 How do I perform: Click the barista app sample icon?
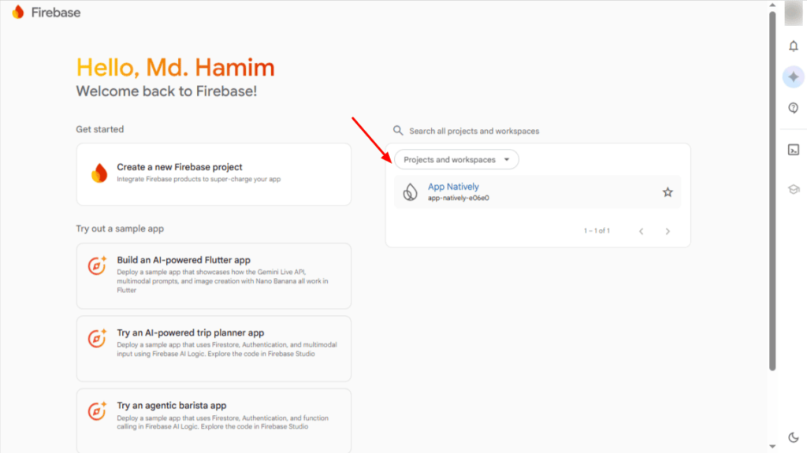[x=97, y=410]
